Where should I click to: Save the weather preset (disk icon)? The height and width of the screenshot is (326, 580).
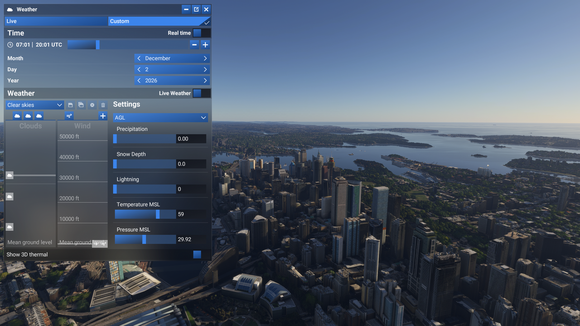(x=70, y=105)
